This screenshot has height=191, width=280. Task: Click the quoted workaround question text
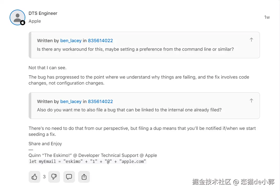[135, 49]
